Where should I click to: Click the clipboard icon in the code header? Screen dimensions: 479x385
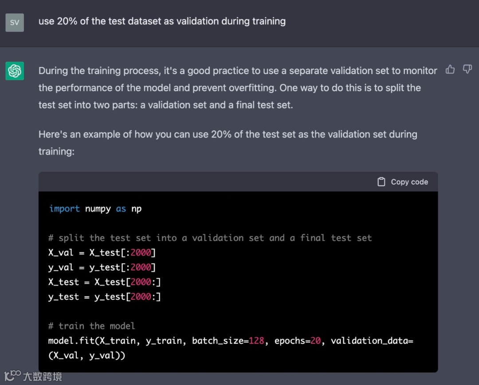coord(381,182)
